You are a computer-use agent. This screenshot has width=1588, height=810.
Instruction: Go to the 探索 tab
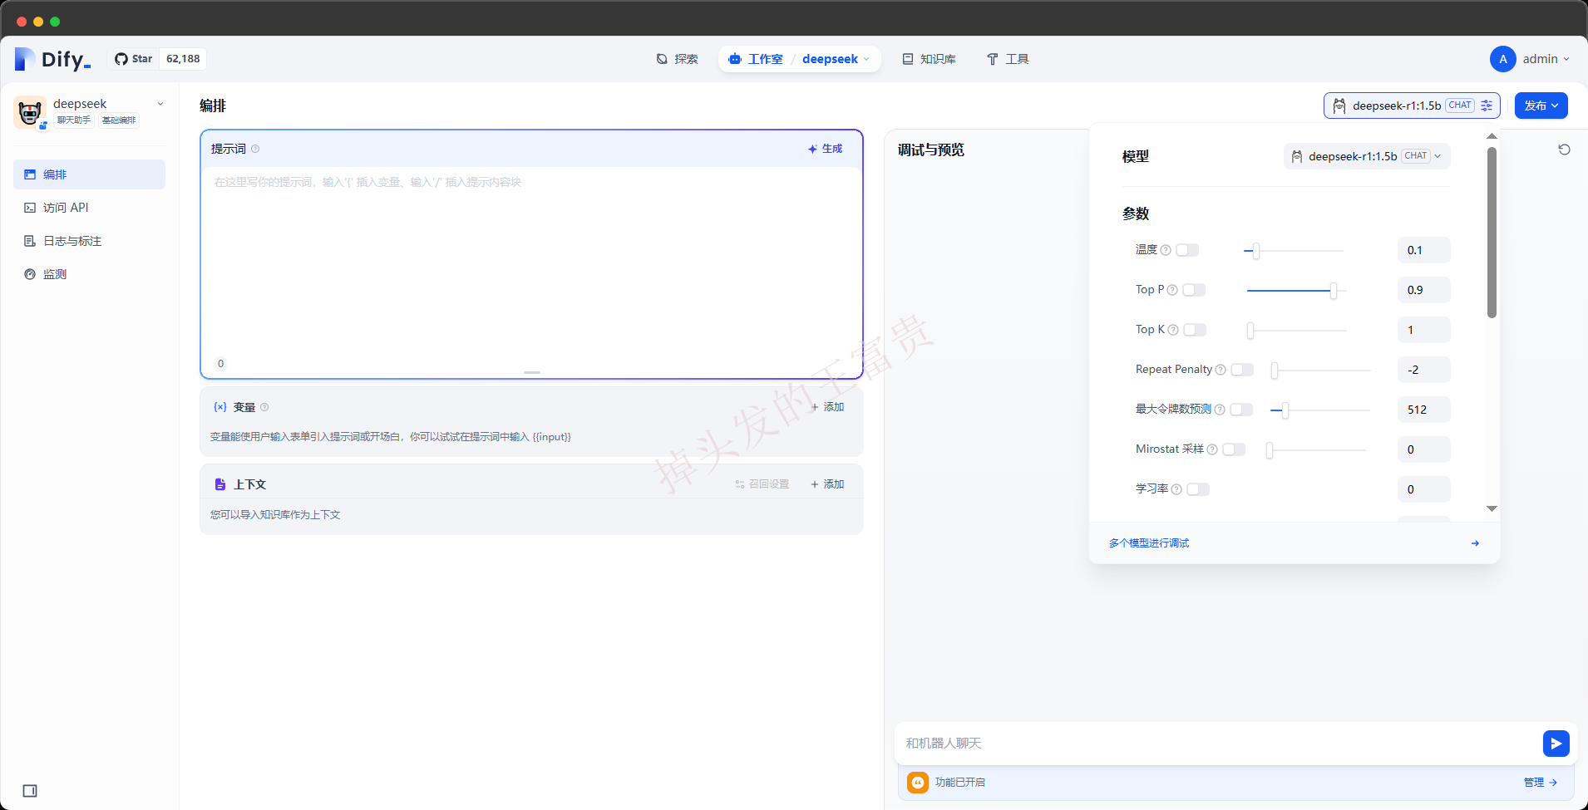[x=677, y=59]
